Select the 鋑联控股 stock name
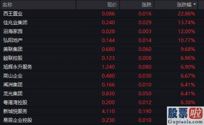 pos(13,58)
